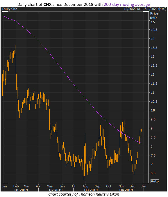Click the 14.5 price axis label

click(x=154, y=30)
